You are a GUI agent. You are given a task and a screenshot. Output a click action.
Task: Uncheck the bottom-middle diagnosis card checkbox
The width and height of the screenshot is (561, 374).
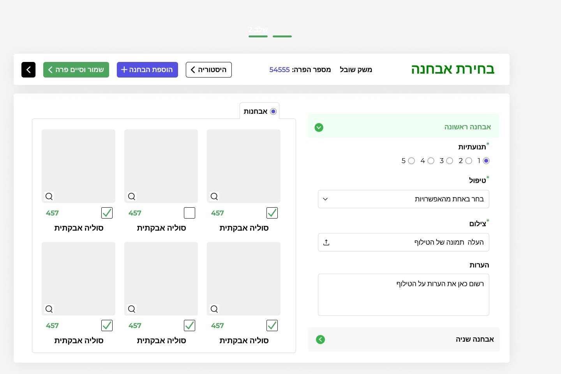pyautogui.click(x=189, y=325)
